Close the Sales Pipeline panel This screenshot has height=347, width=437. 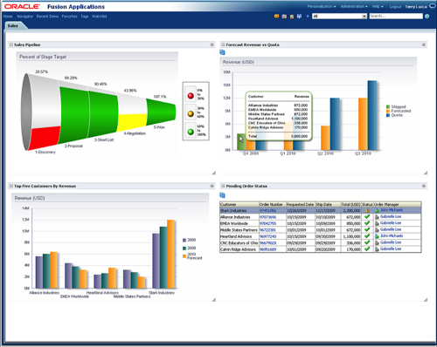212,44
